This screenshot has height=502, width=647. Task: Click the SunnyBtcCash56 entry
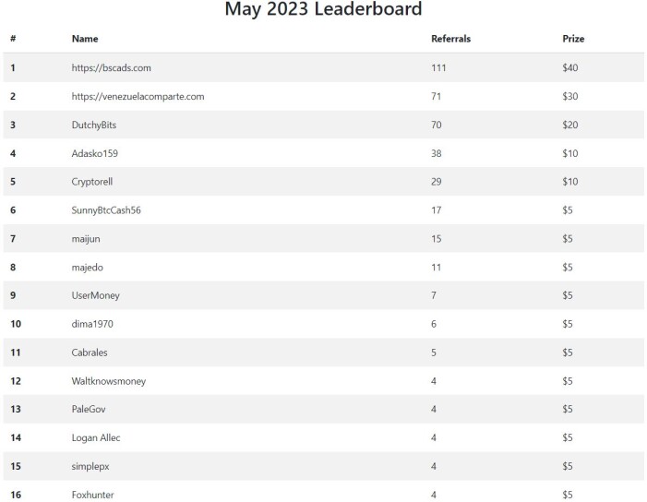point(106,210)
